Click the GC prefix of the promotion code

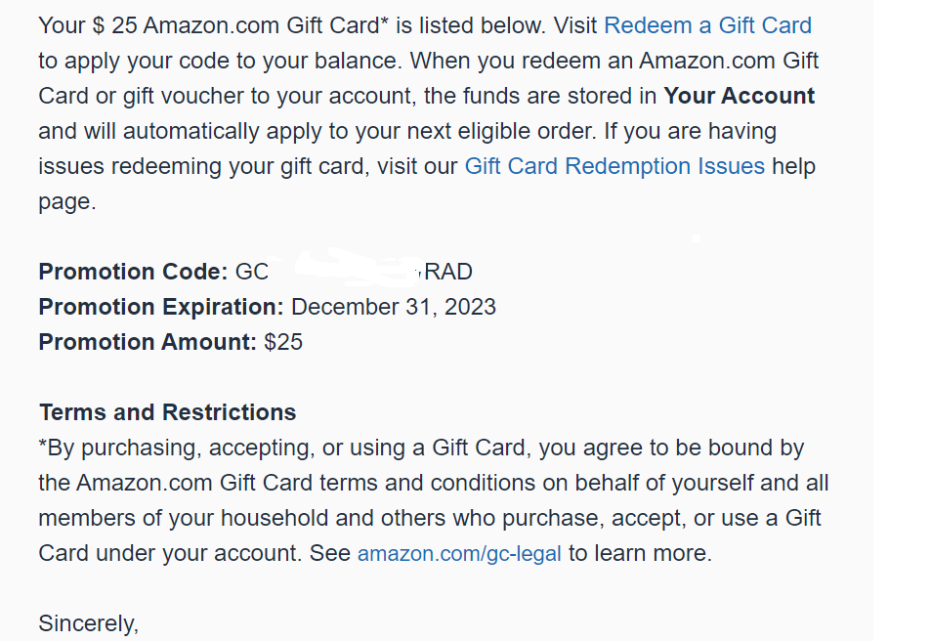point(252,272)
